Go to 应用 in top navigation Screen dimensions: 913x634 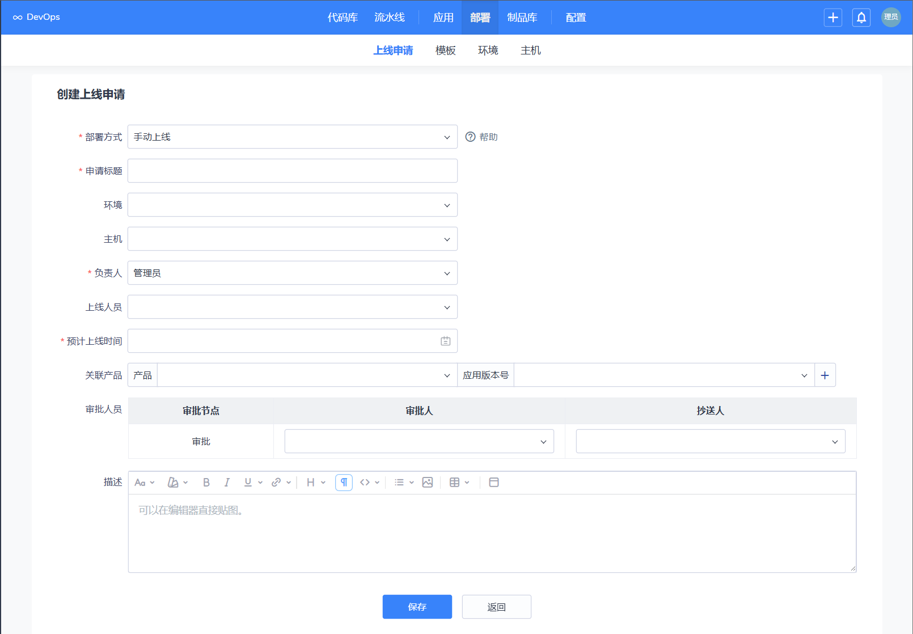pyautogui.click(x=443, y=18)
